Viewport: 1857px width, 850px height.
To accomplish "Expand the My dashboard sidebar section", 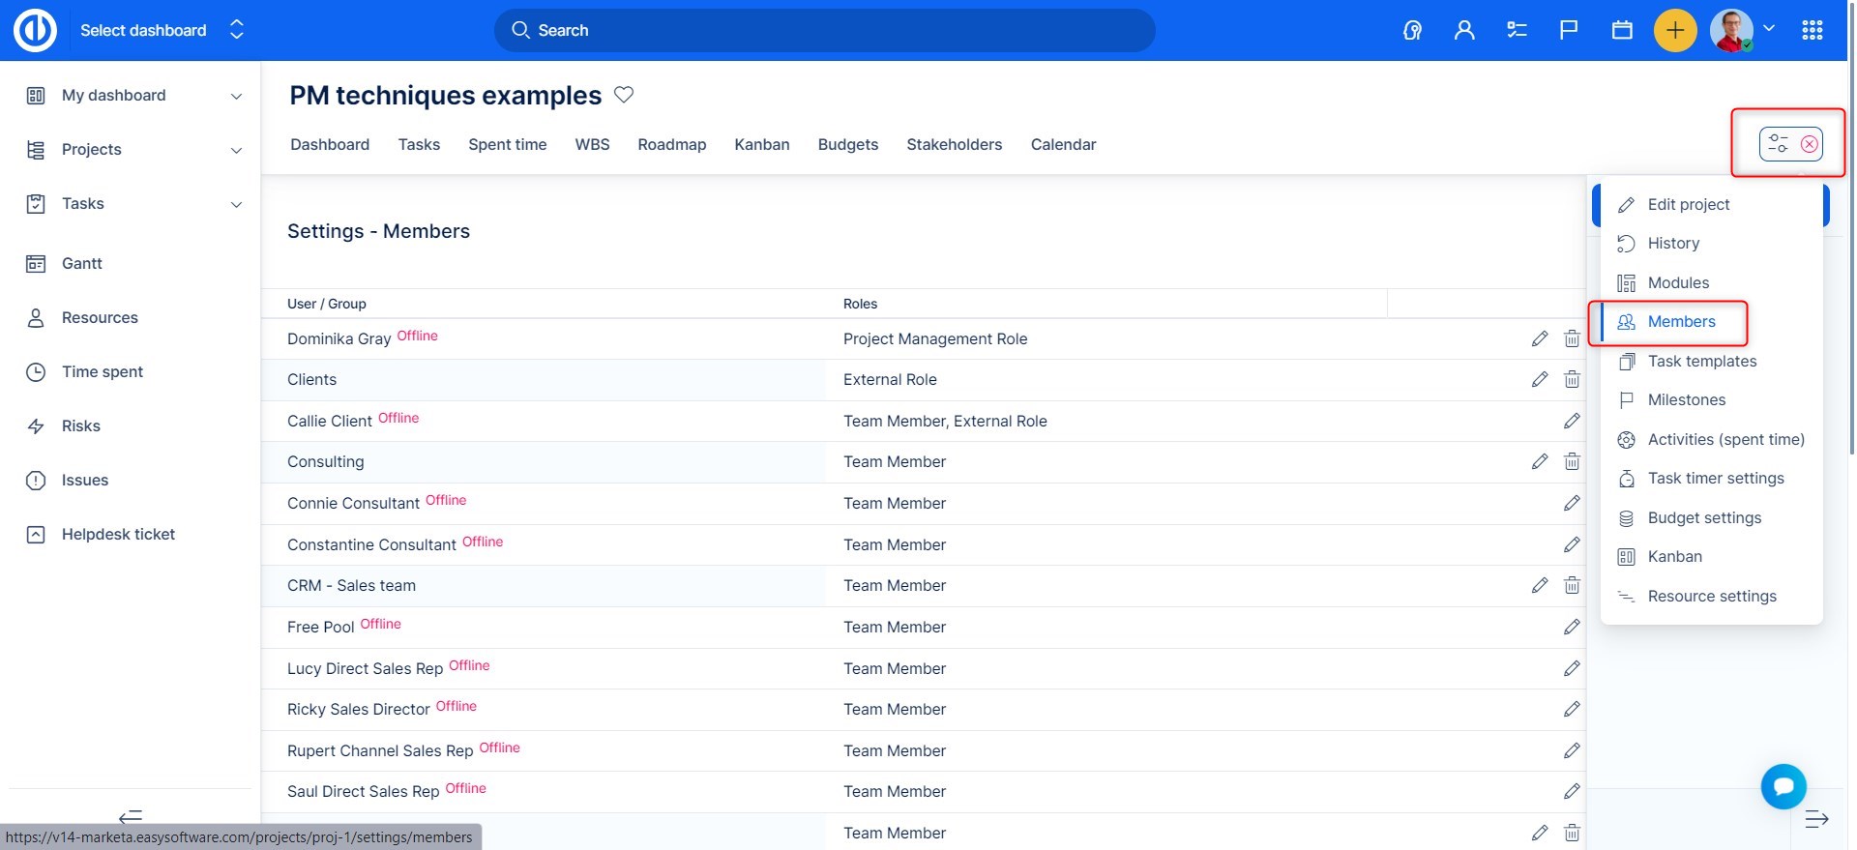I will pyautogui.click(x=236, y=96).
